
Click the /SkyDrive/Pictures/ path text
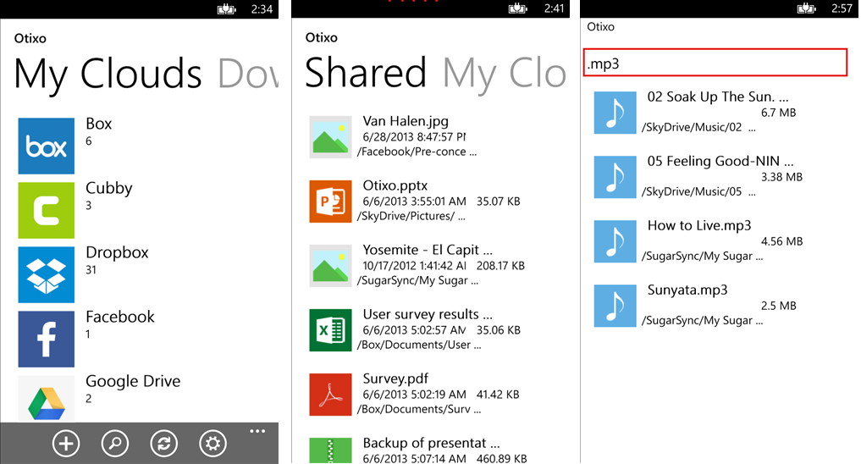tap(411, 217)
